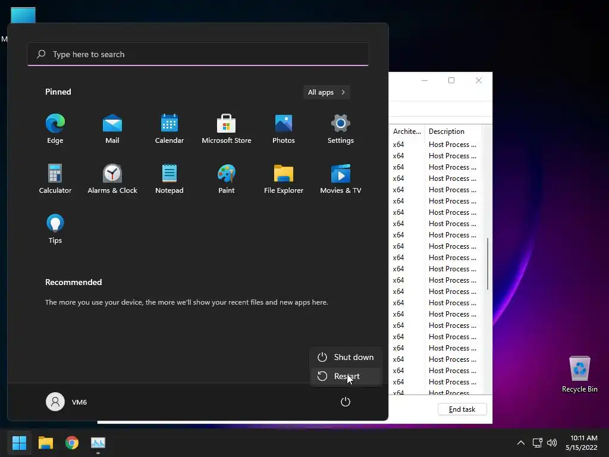Click the search box in Start menu
This screenshot has height=457, width=609.
tap(198, 54)
